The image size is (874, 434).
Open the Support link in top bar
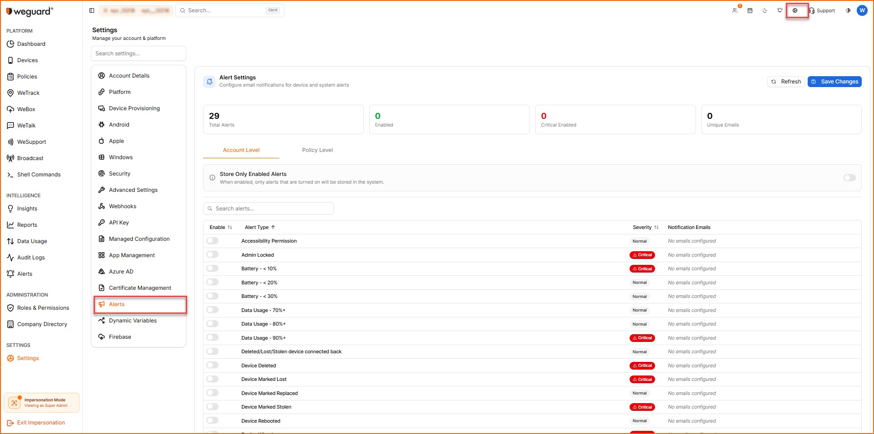point(822,10)
